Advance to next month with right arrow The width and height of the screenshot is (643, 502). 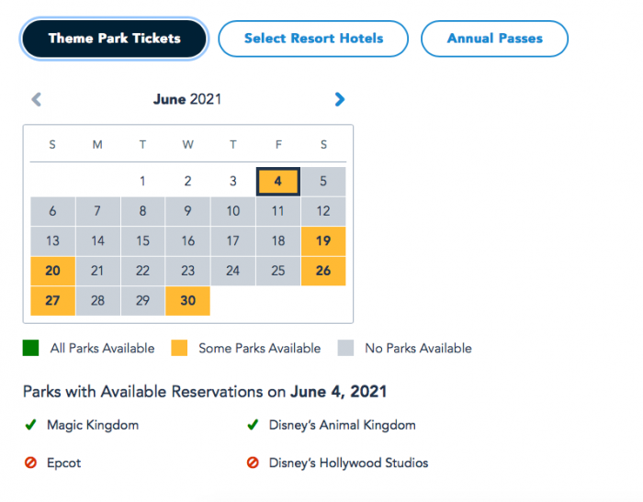(340, 99)
